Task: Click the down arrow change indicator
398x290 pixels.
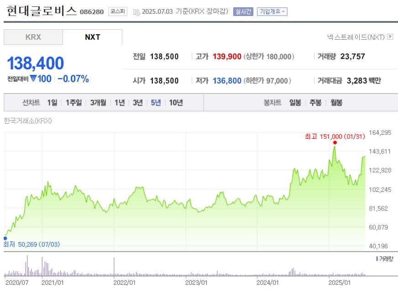Action: 33,79
